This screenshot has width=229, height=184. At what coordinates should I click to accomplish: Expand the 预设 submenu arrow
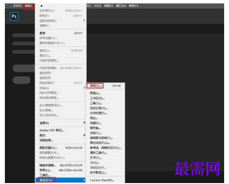[84, 135]
